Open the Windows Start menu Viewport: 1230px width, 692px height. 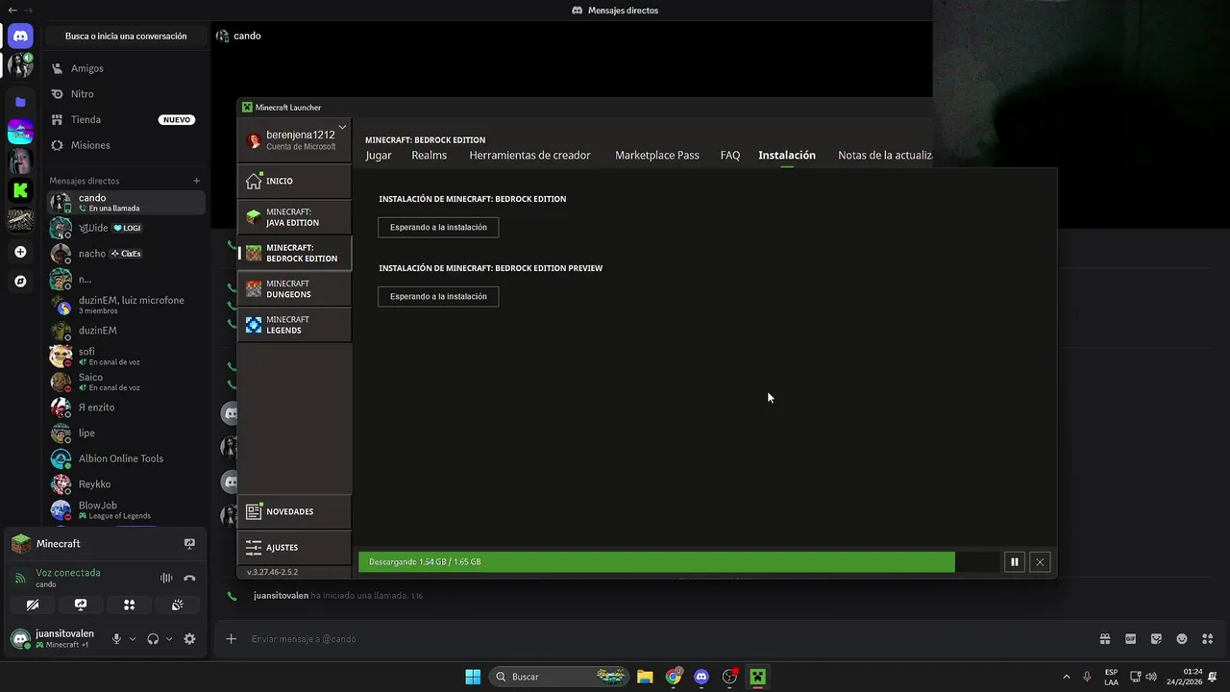[473, 677]
